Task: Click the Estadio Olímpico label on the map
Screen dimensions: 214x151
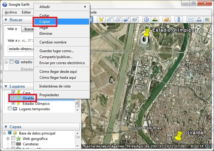Action: click(x=173, y=30)
